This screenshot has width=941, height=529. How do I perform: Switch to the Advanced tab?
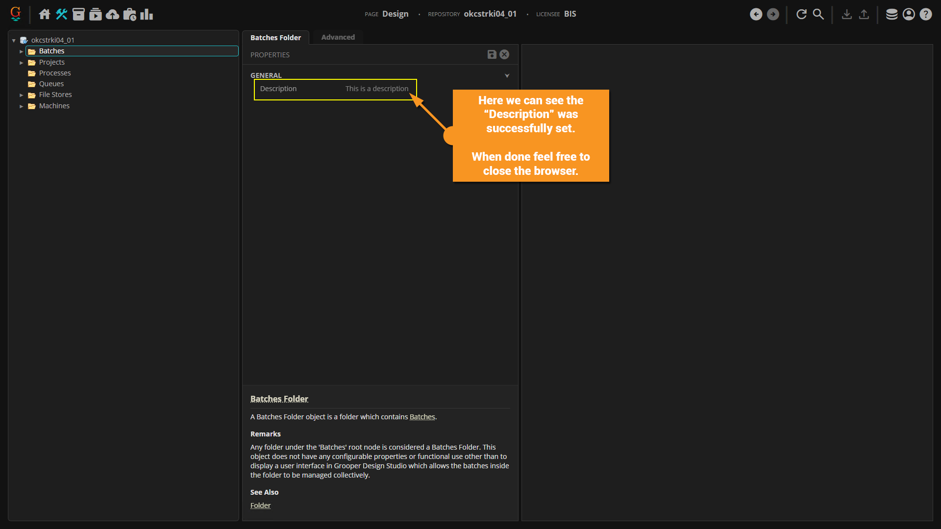pos(338,37)
